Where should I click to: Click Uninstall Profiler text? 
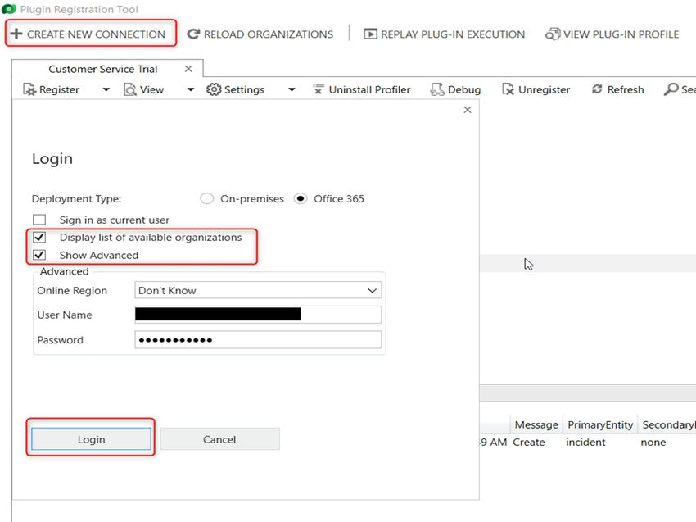point(369,90)
